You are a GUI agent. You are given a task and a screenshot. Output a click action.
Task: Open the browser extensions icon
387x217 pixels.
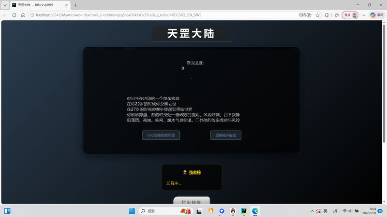(327, 15)
